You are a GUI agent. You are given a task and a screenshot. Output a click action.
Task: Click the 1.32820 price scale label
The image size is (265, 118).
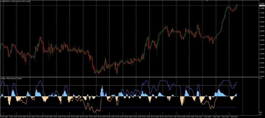(262, 22)
